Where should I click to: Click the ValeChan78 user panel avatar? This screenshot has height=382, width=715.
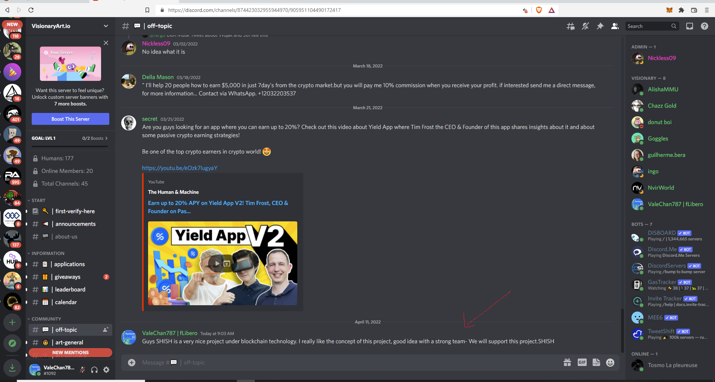35,370
